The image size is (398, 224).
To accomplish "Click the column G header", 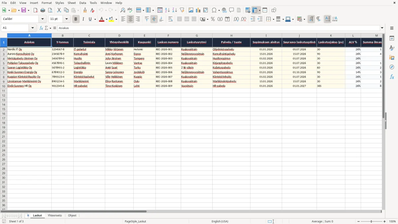I will 197,35.
